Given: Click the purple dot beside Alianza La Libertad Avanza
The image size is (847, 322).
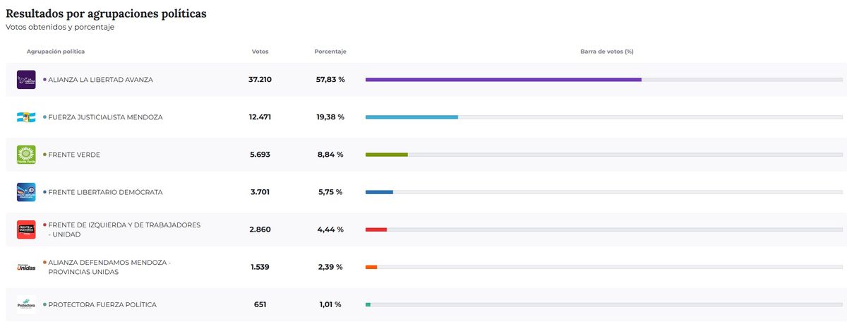Looking at the screenshot, I should (44, 80).
